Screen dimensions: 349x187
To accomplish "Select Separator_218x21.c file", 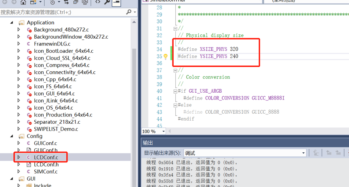I will point(57,122).
